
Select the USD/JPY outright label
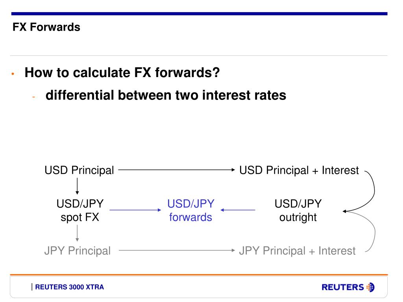pos(298,210)
